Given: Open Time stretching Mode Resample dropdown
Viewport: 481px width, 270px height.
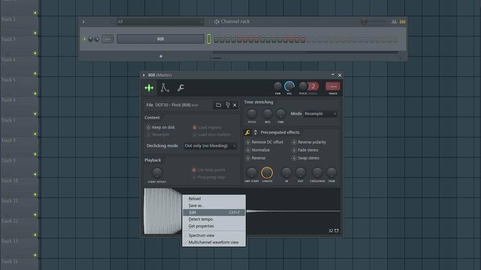Looking at the screenshot, I should (x=320, y=113).
